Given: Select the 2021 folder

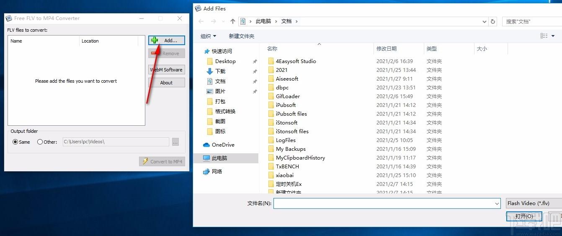Looking at the screenshot, I should [281, 70].
